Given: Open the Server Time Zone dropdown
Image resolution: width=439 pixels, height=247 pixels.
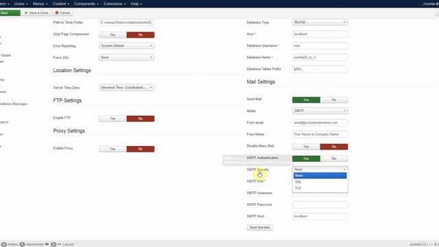Looking at the screenshot, I should pyautogui.click(x=126, y=88).
